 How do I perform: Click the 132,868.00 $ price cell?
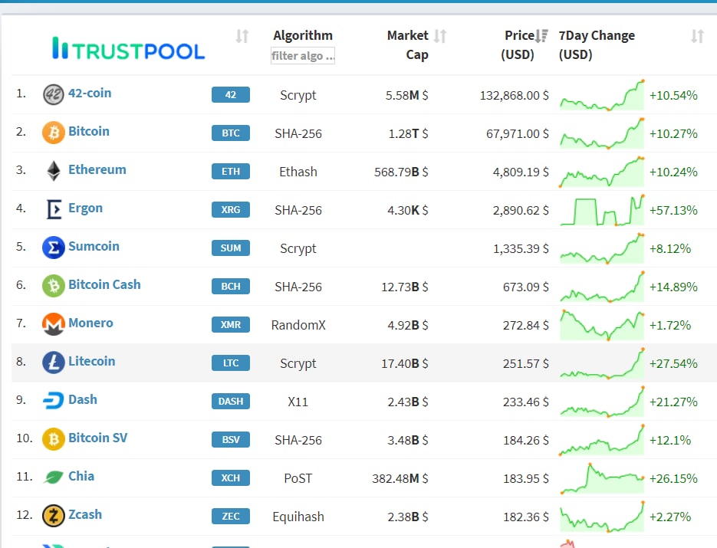pos(515,96)
